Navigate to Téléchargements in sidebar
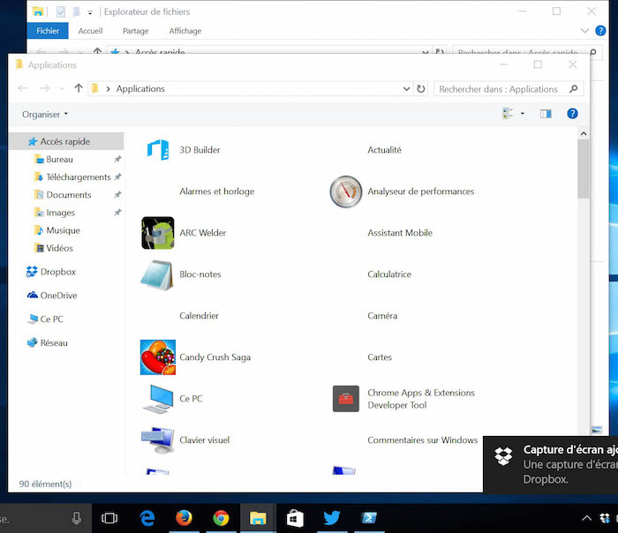 pyautogui.click(x=78, y=177)
